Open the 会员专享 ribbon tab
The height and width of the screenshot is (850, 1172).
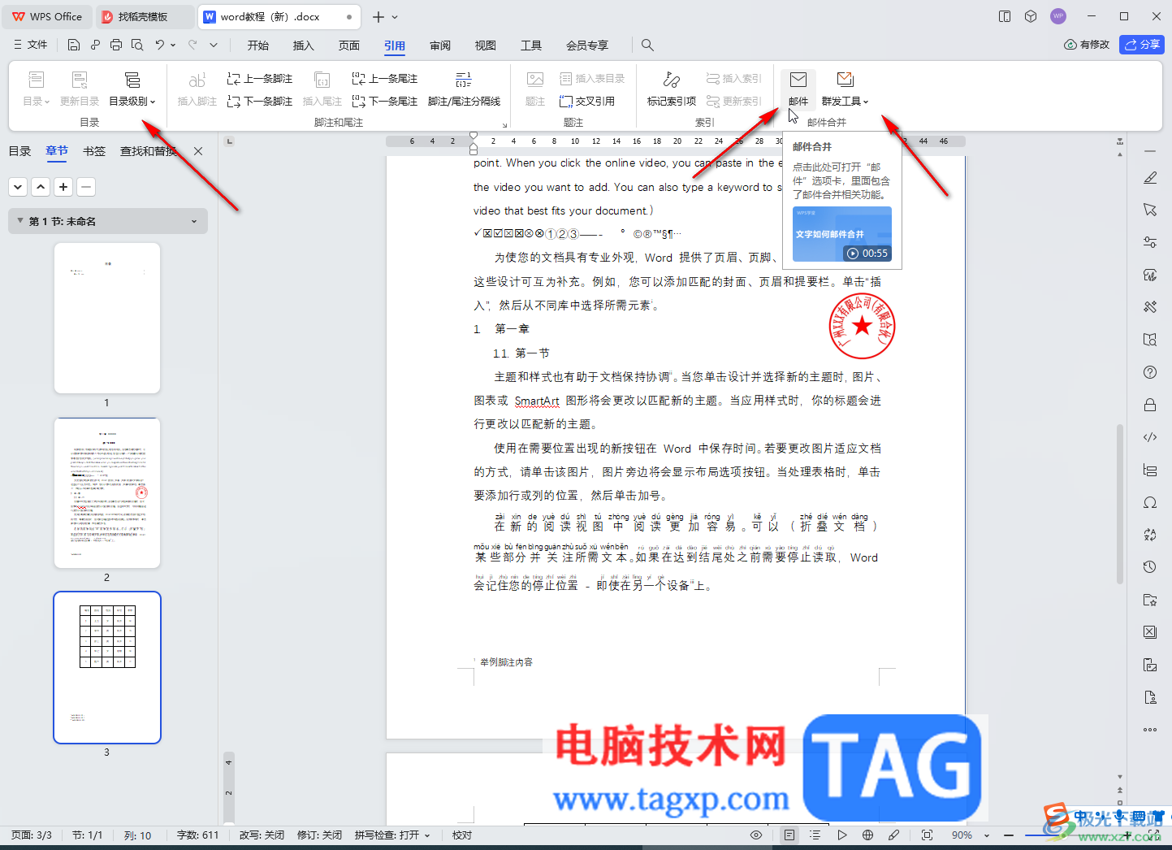point(587,46)
